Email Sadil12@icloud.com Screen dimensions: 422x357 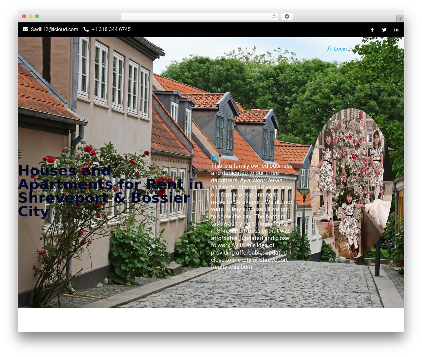pos(54,29)
